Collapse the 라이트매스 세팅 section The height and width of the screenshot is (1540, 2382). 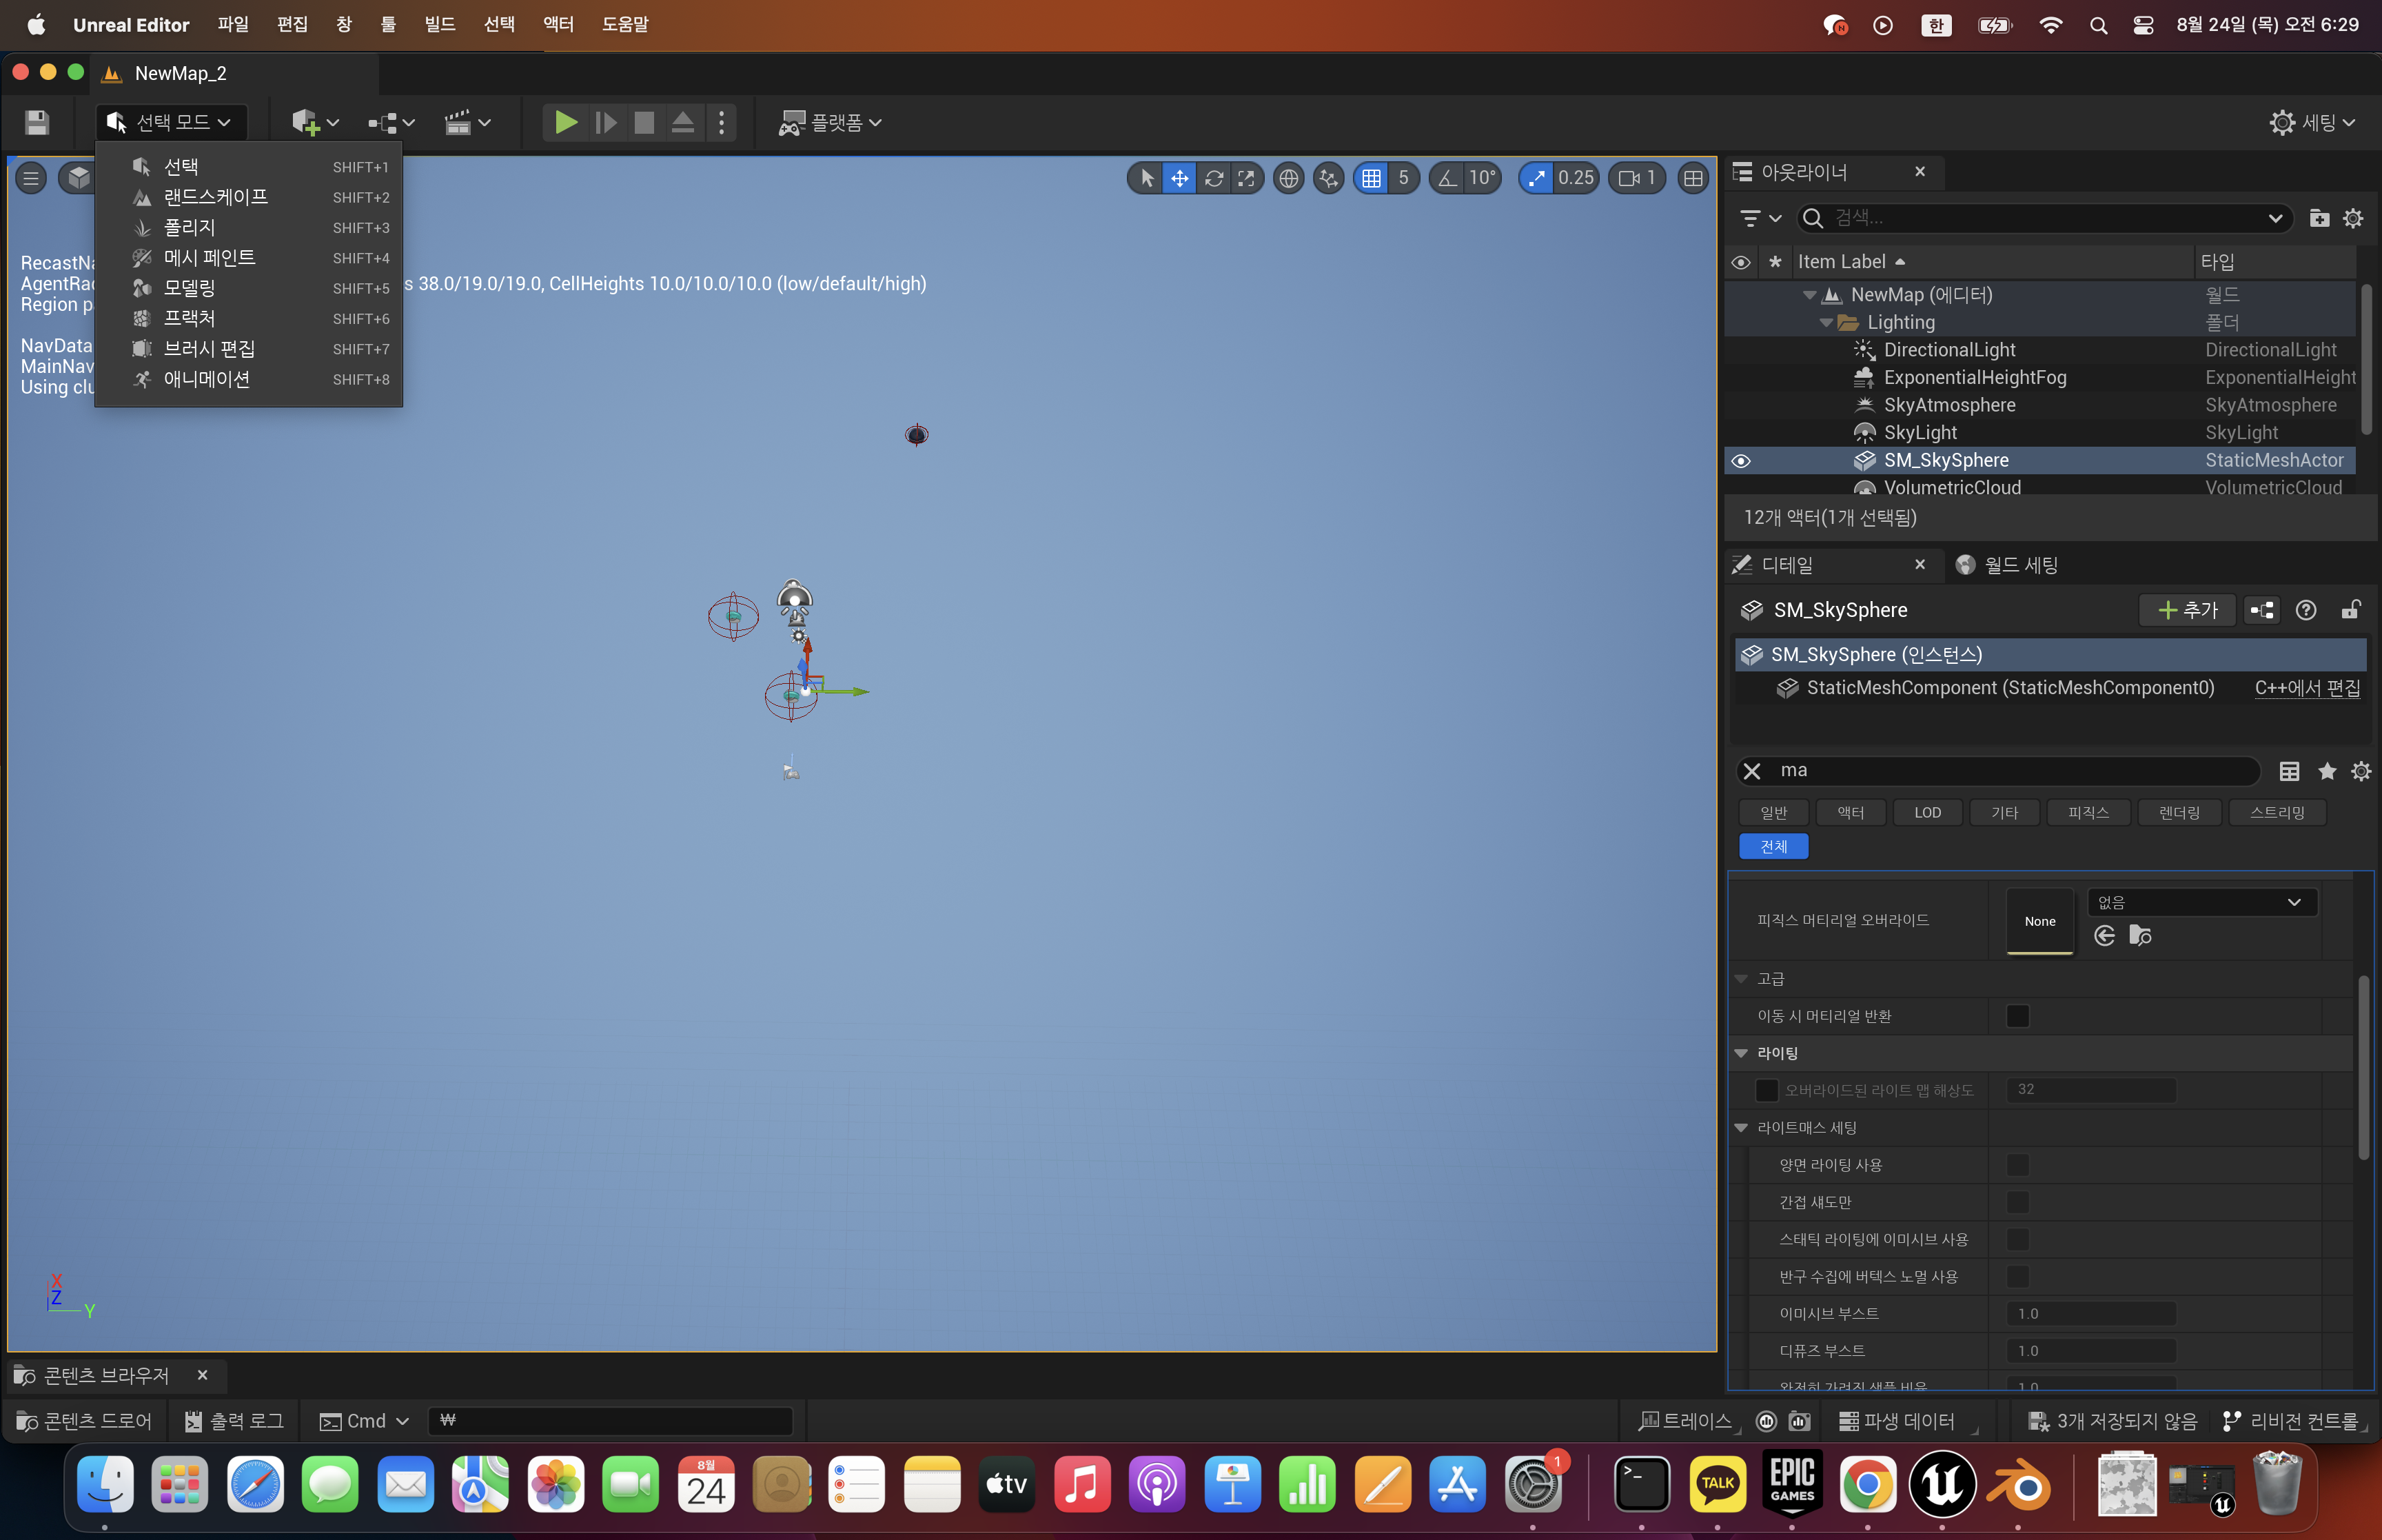[x=1741, y=1127]
